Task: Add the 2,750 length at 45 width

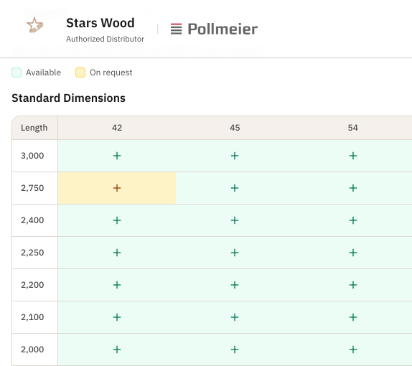Action: tap(235, 188)
